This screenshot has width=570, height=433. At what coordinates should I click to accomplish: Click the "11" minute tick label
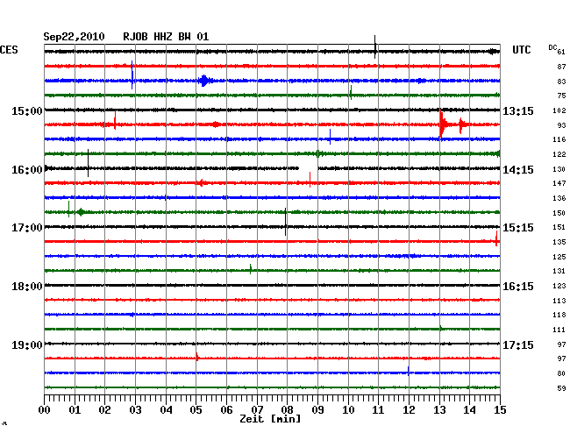pos(379,410)
